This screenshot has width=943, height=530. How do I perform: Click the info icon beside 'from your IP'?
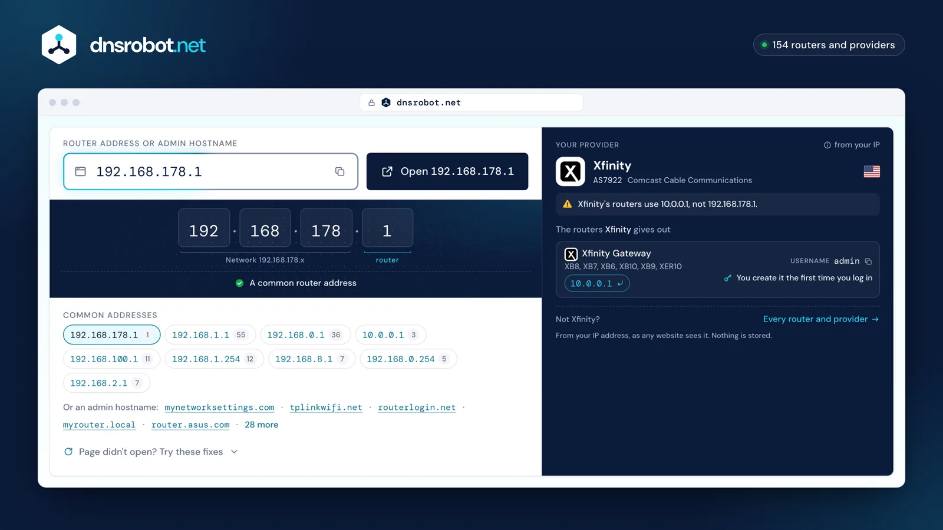coord(827,145)
